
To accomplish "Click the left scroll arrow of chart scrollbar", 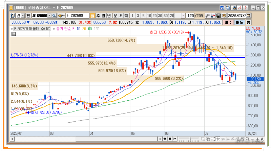I will coord(12,139).
